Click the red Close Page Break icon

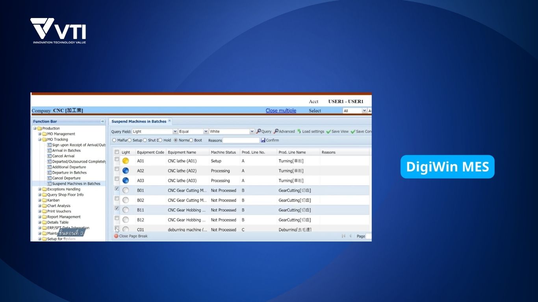116,236
